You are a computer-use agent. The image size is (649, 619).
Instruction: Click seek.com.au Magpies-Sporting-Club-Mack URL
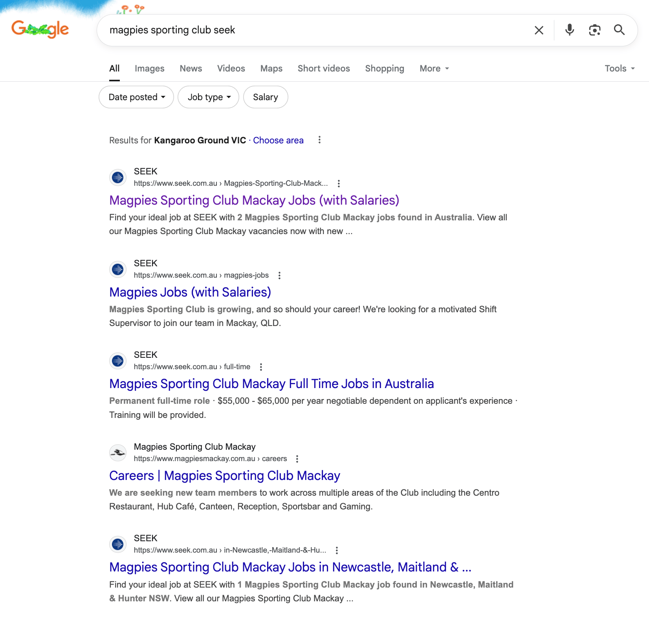click(231, 183)
